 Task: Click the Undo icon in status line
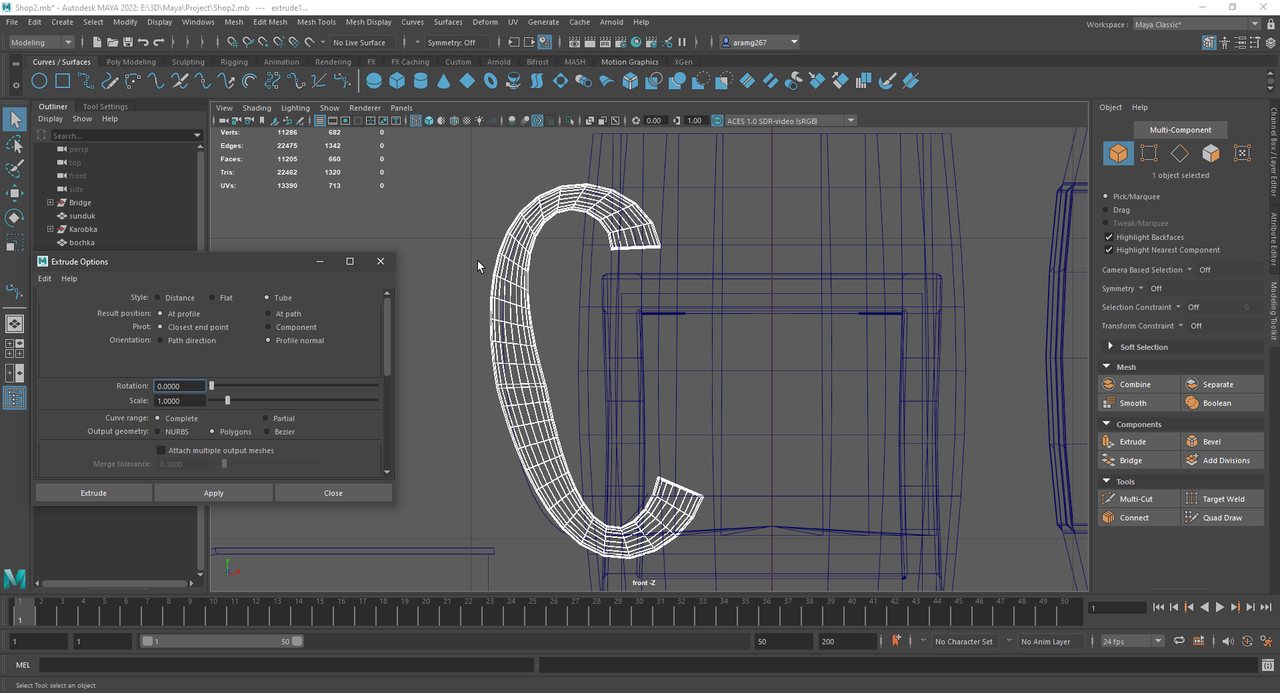143,43
